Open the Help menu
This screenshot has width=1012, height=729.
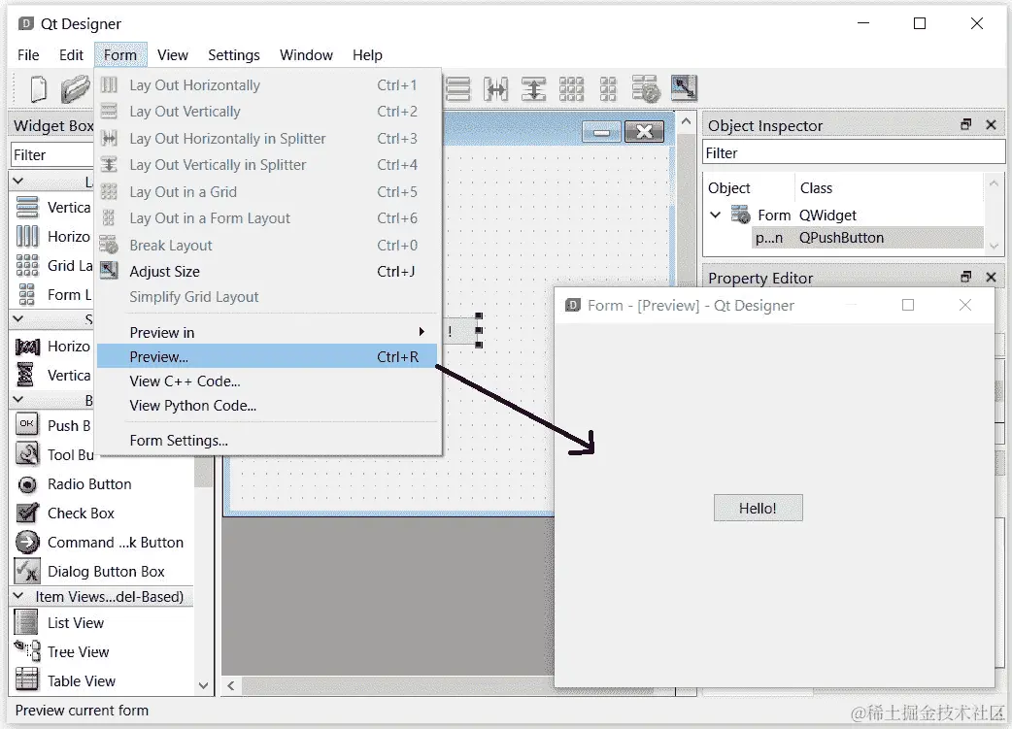tap(367, 54)
